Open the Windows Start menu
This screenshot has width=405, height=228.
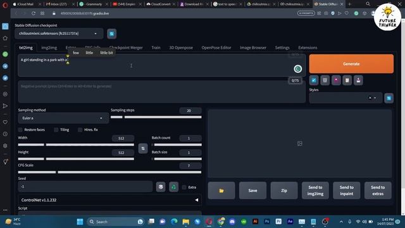(80, 222)
